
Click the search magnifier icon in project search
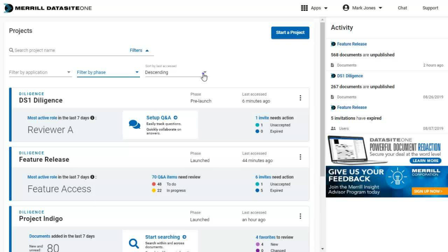pyautogui.click(x=12, y=50)
